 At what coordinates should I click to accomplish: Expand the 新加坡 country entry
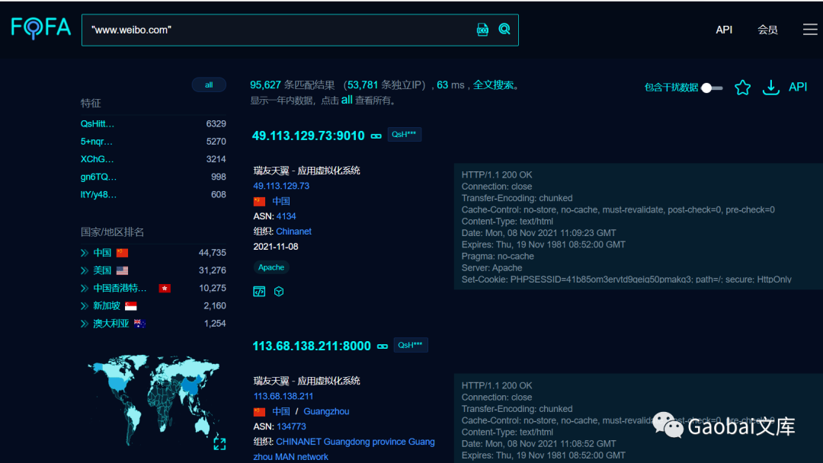[x=85, y=305]
